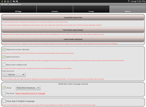Enable the Play Sound checkbox
Screen dimensions: 146x107
4,93
